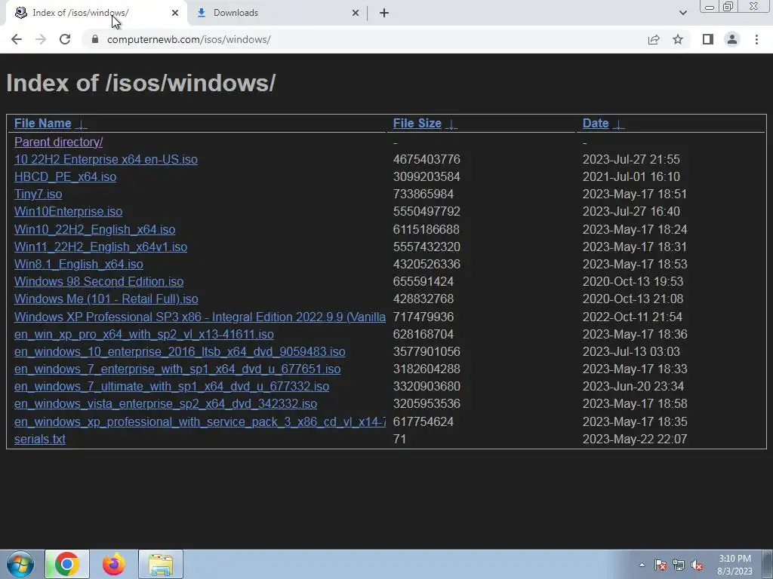Sort listing by Date
The image size is (773, 579).
coord(596,123)
